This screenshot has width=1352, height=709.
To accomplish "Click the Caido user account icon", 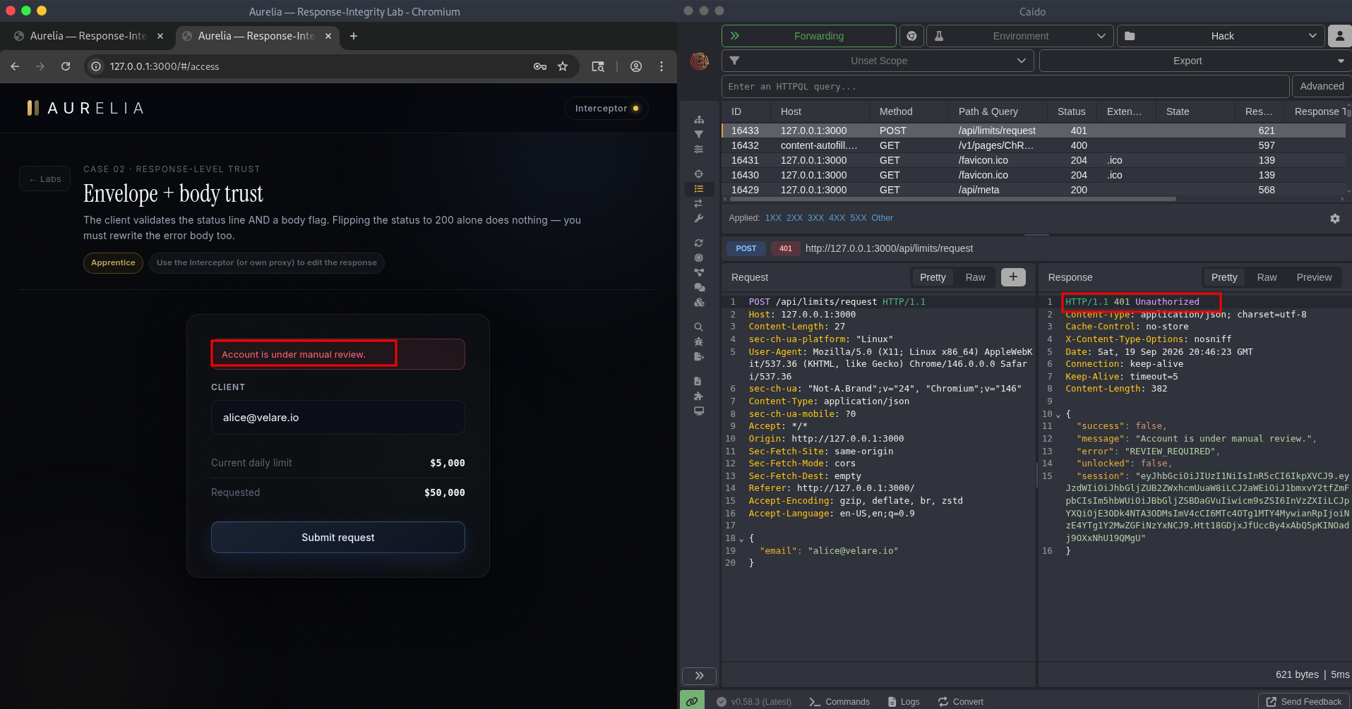I will pos(1339,36).
